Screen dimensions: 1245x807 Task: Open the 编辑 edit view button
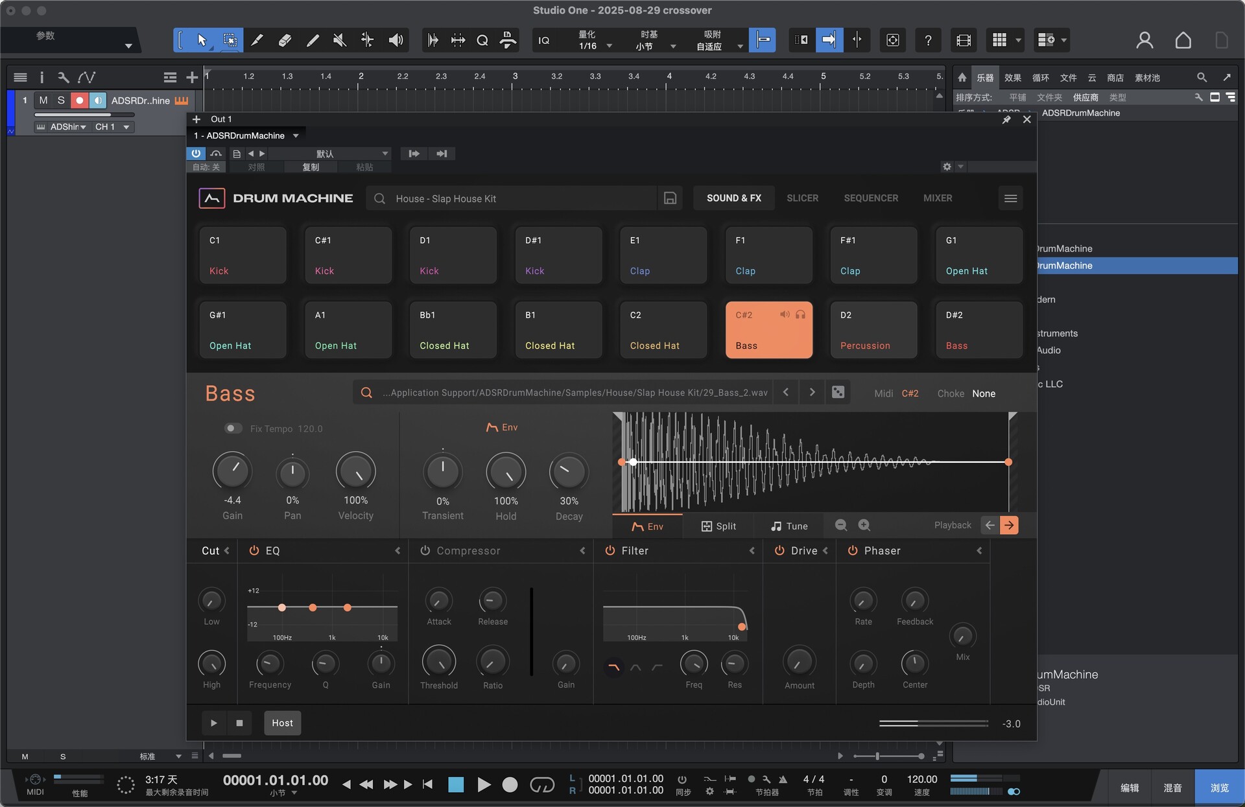point(1130,788)
